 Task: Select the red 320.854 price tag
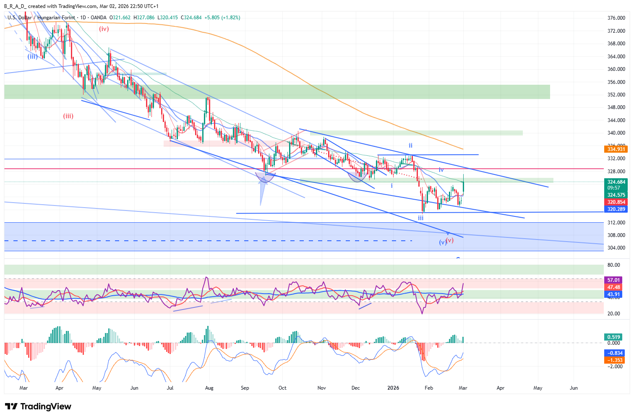pos(616,202)
